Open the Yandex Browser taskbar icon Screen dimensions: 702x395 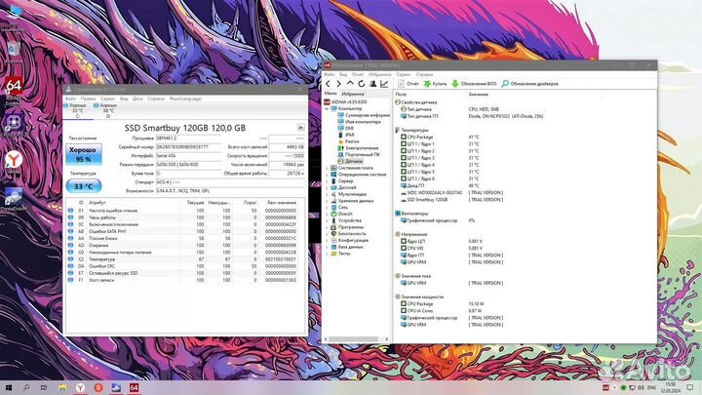80,388
